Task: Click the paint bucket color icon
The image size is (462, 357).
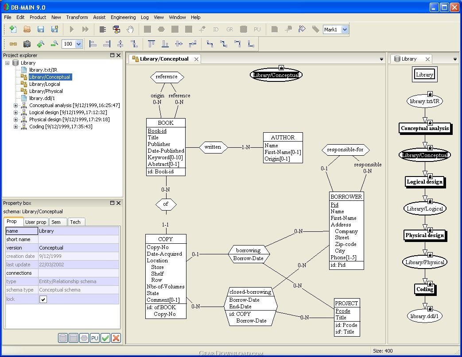Action: pos(302,29)
